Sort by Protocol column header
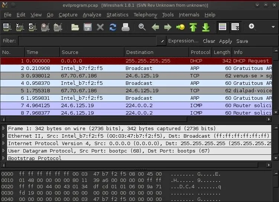Viewport: 279px width, 202px height. pos(200,52)
